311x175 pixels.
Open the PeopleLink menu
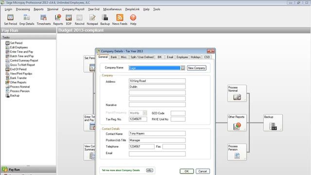(x=132, y=9)
